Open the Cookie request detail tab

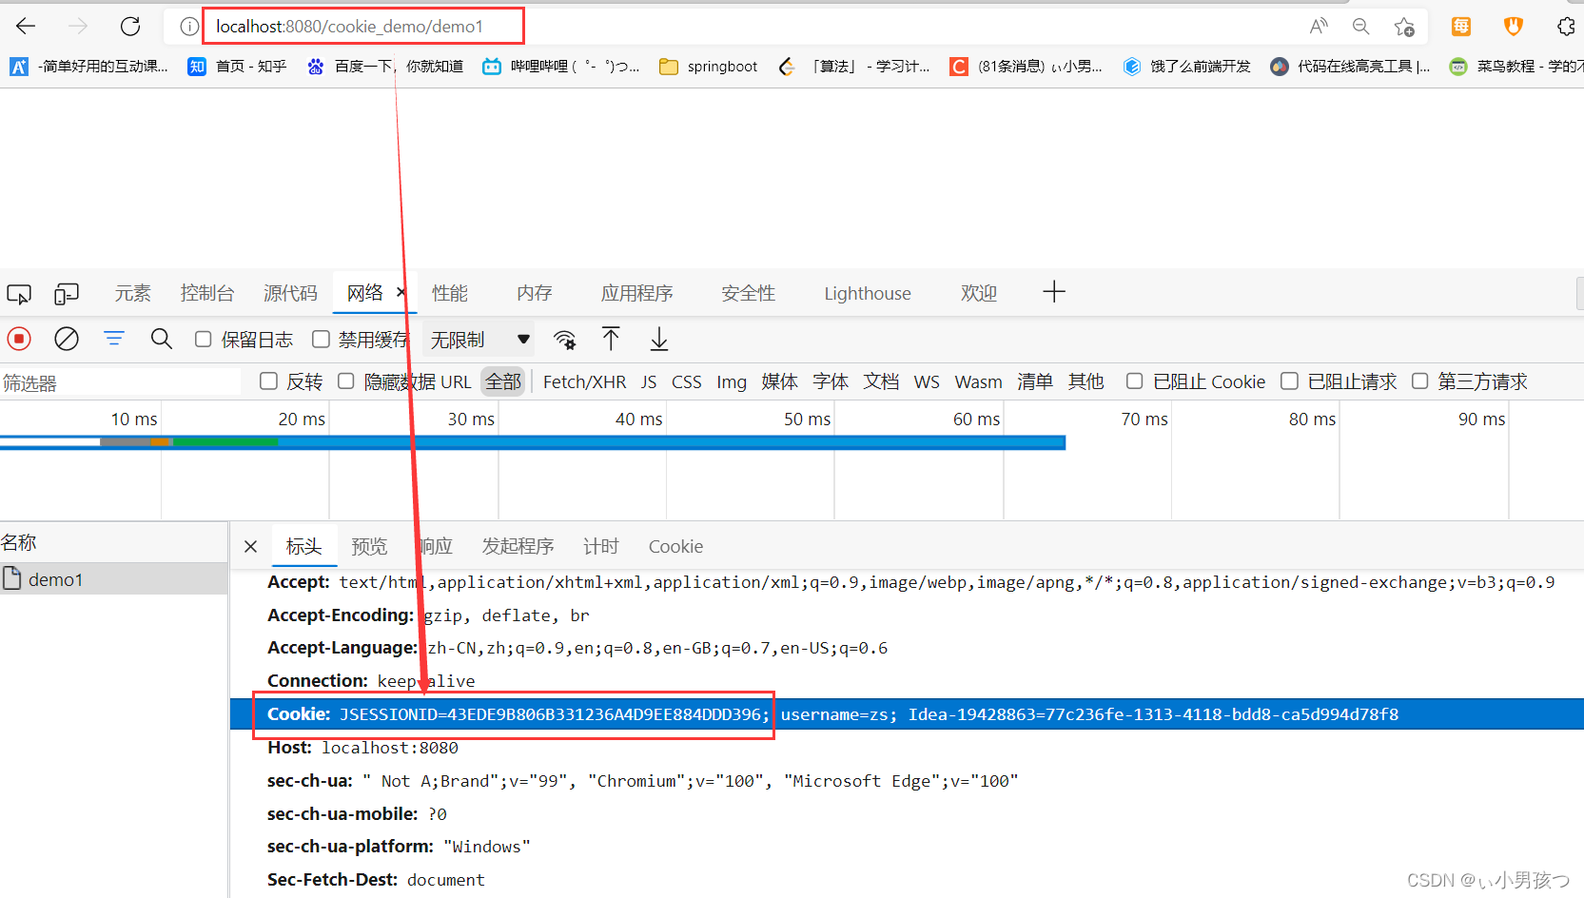(675, 546)
